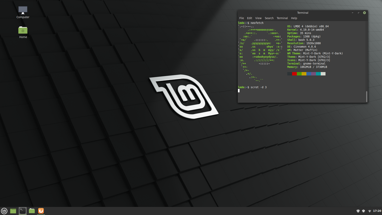Screen dimensions: 382x215
Task: Maximize the Terminal window
Action: [358, 13]
